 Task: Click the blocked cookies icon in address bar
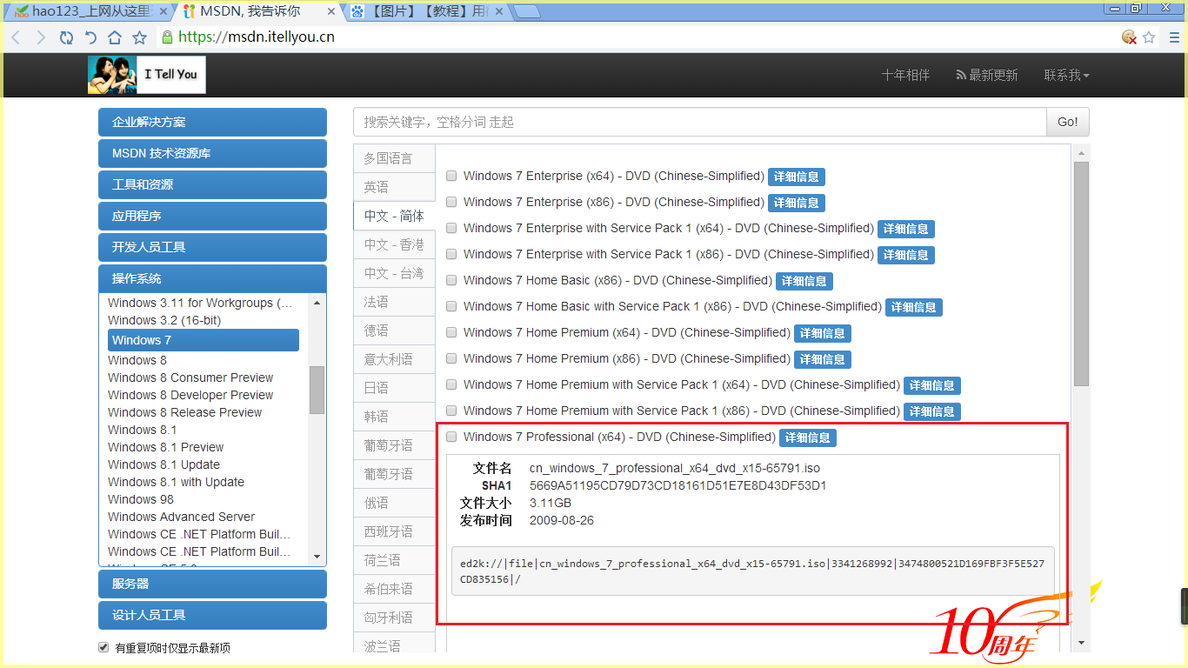click(x=1129, y=37)
